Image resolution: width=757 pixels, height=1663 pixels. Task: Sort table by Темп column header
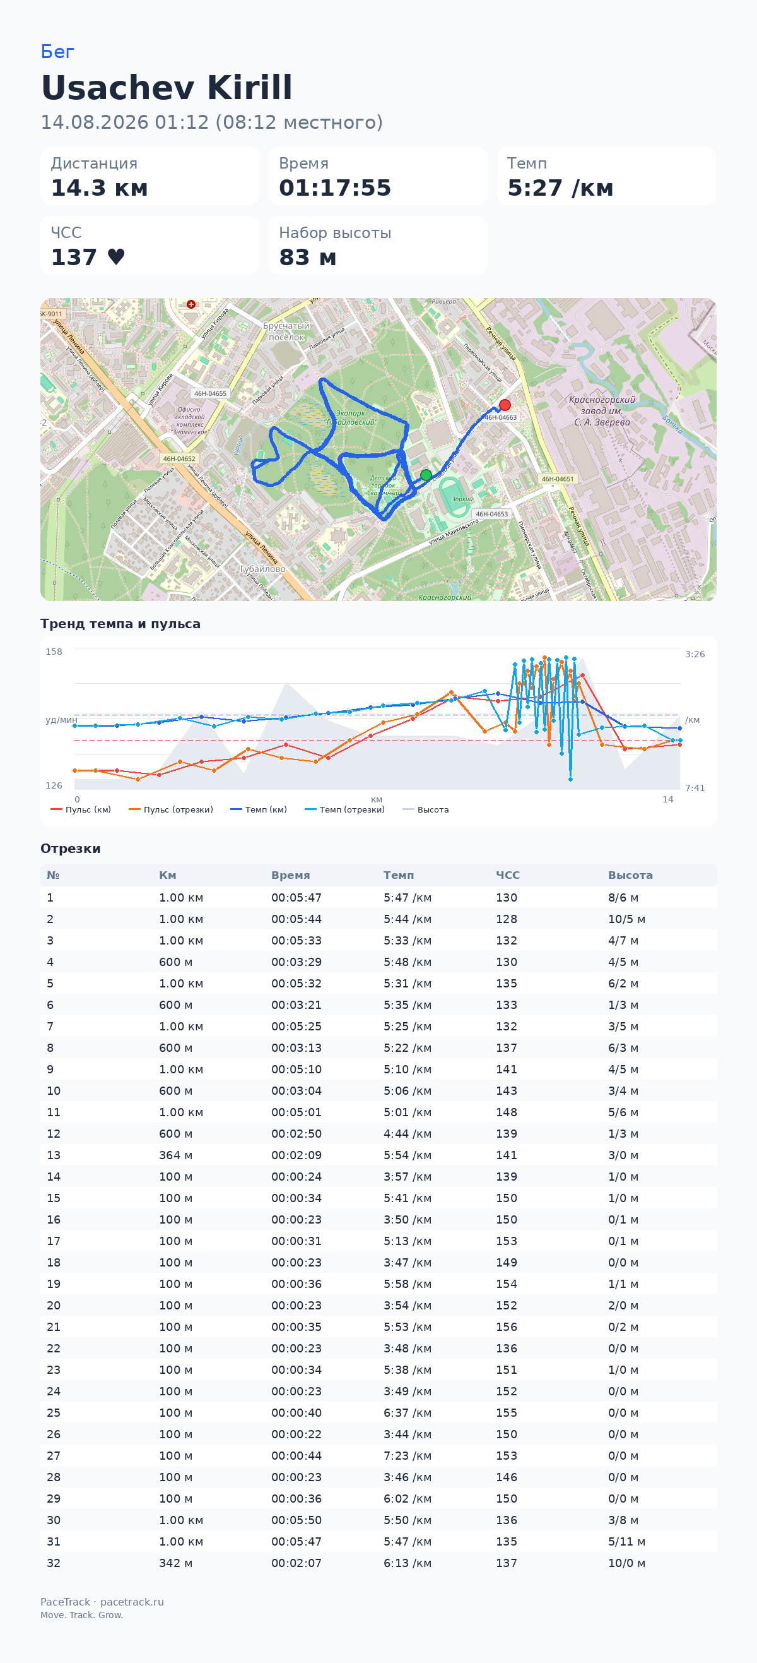[399, 876]
